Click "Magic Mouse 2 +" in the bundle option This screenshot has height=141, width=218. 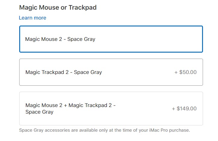click(46, 105)
